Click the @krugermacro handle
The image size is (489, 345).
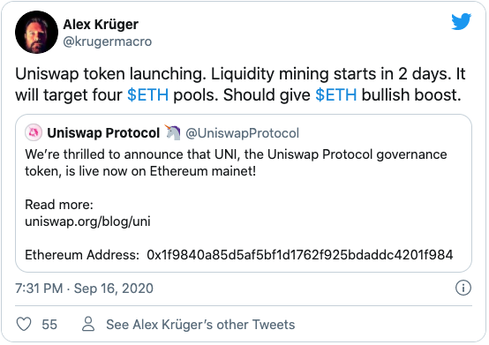[108, 41]
